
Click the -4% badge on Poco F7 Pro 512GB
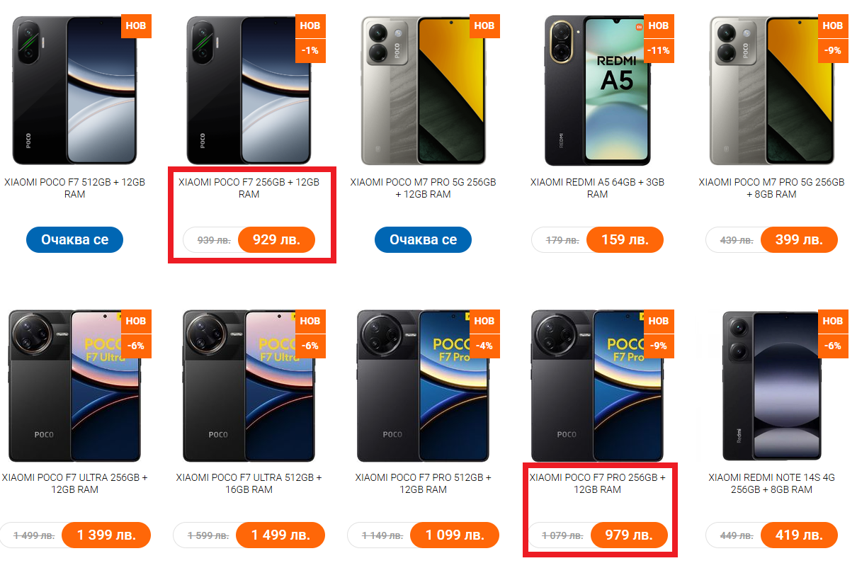click(484, 346)
